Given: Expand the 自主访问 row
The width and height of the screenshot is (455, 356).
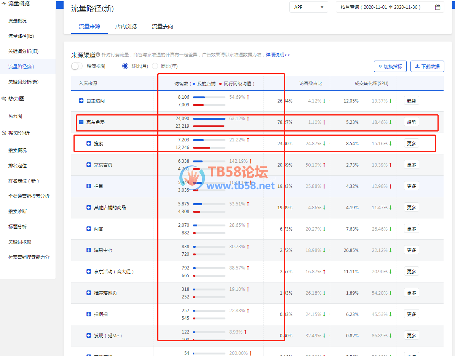Looking at the screenshot, I should tap(81, 101).
